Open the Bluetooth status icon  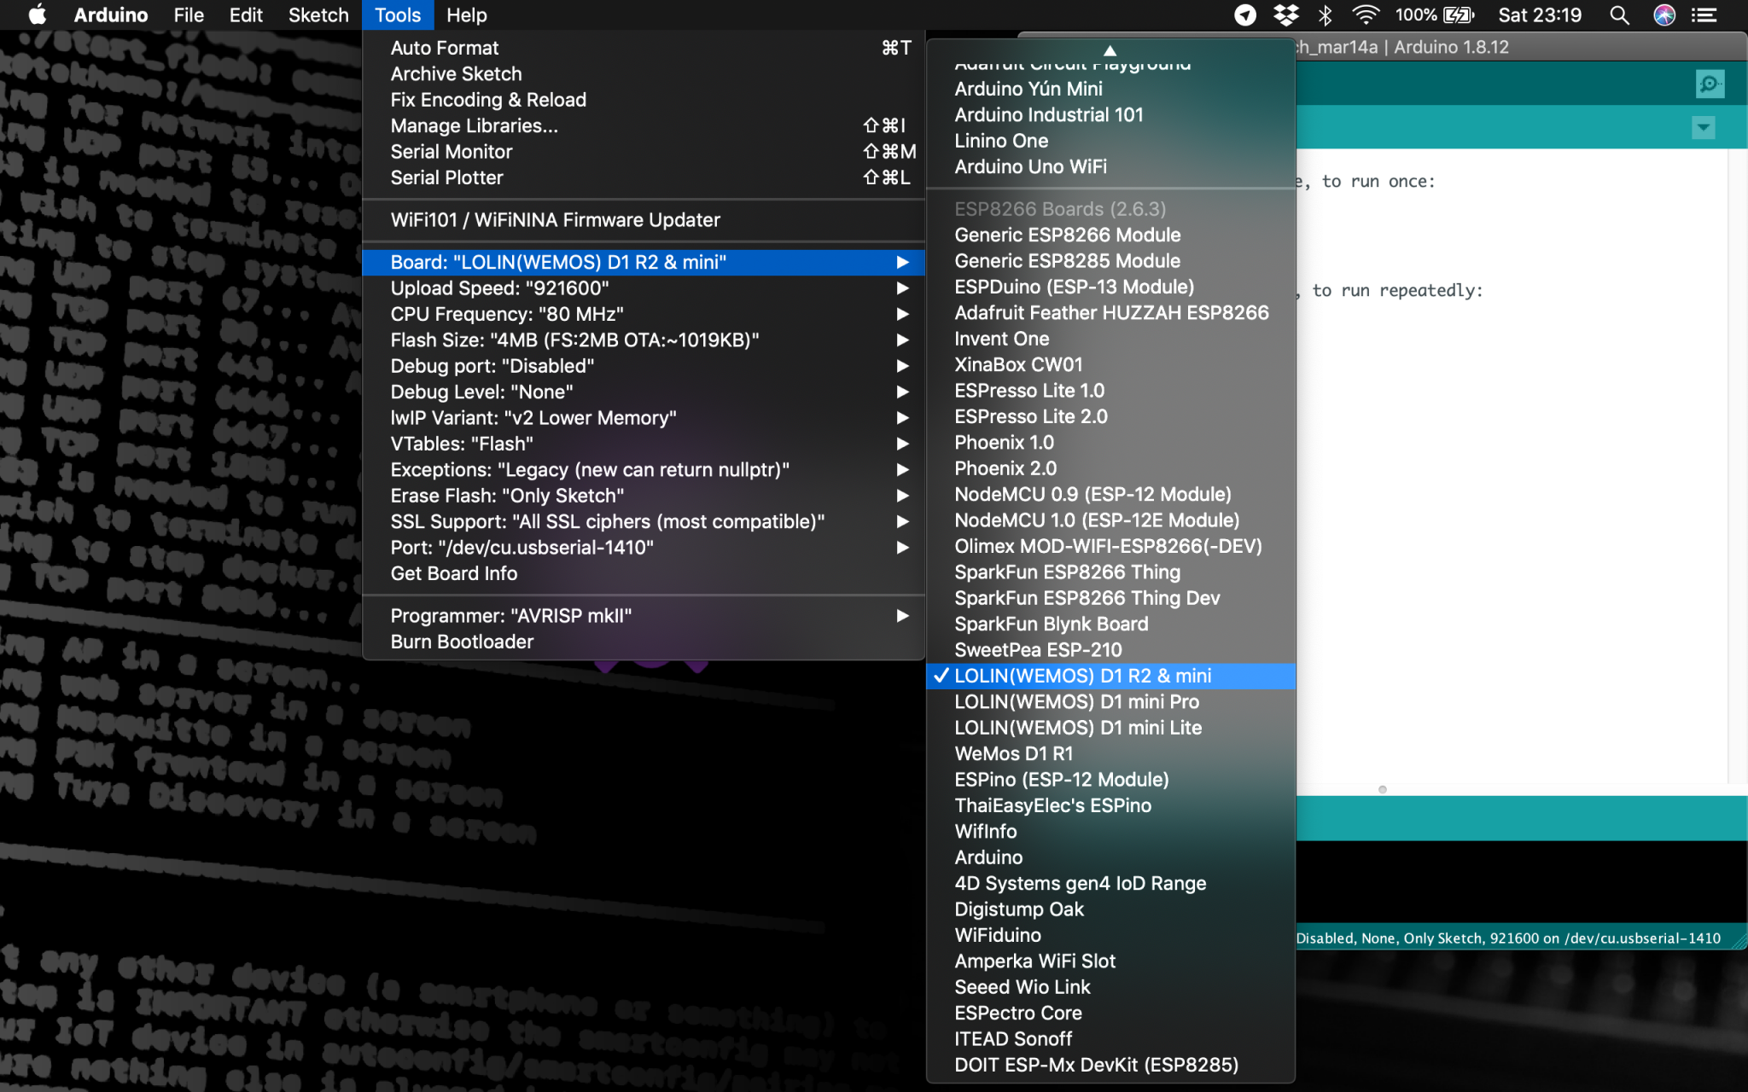1325,15
